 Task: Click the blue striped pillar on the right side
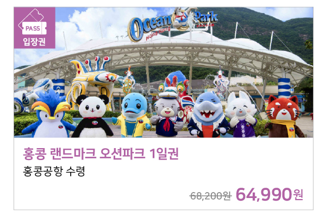[x=284, y=88]
